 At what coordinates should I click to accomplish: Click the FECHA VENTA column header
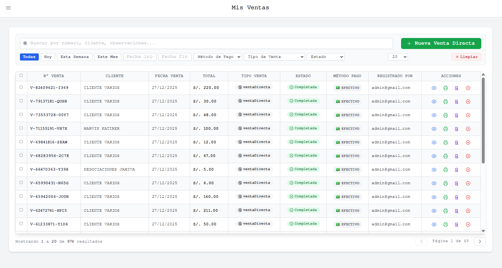[x=169, y=76]
